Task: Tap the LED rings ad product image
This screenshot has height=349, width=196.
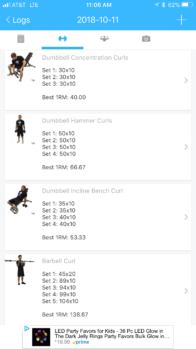Action: click(x=41, y=337)
